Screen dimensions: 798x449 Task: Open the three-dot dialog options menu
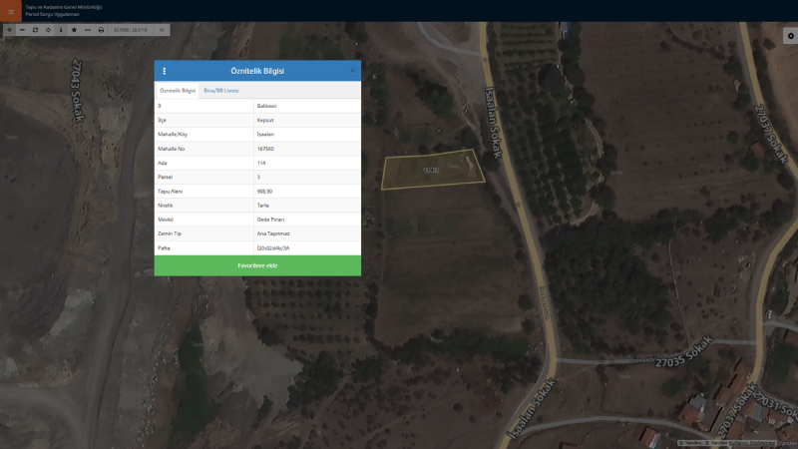click(165, 71)
